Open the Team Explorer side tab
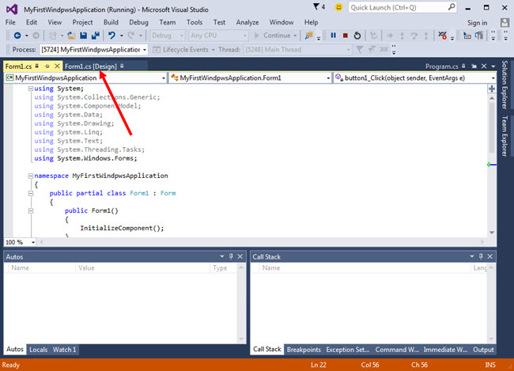Screen dimensions: 514x371 [505, 136]
